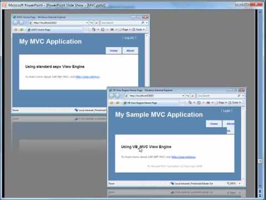Follow asp.net/mvc link in ASPX Home Page window

point(88,77)
